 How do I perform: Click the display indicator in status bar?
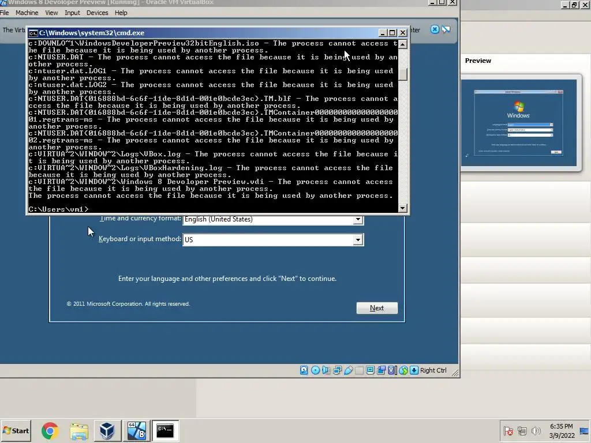pyautogui.click(x=370, y=370)
